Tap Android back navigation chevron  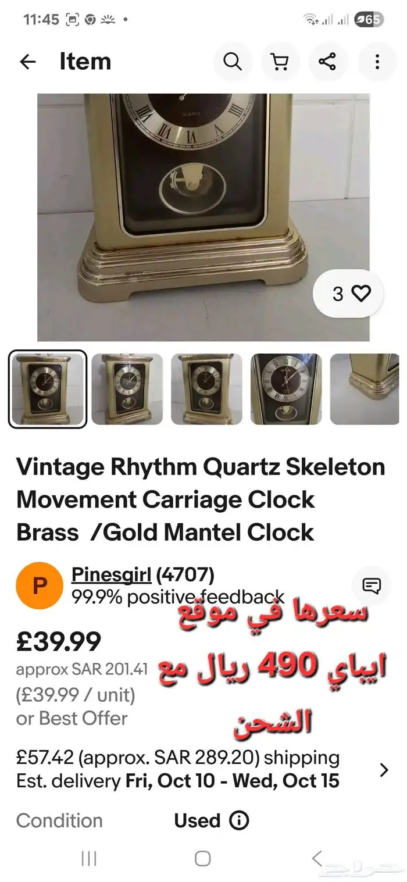click(317, 858)
